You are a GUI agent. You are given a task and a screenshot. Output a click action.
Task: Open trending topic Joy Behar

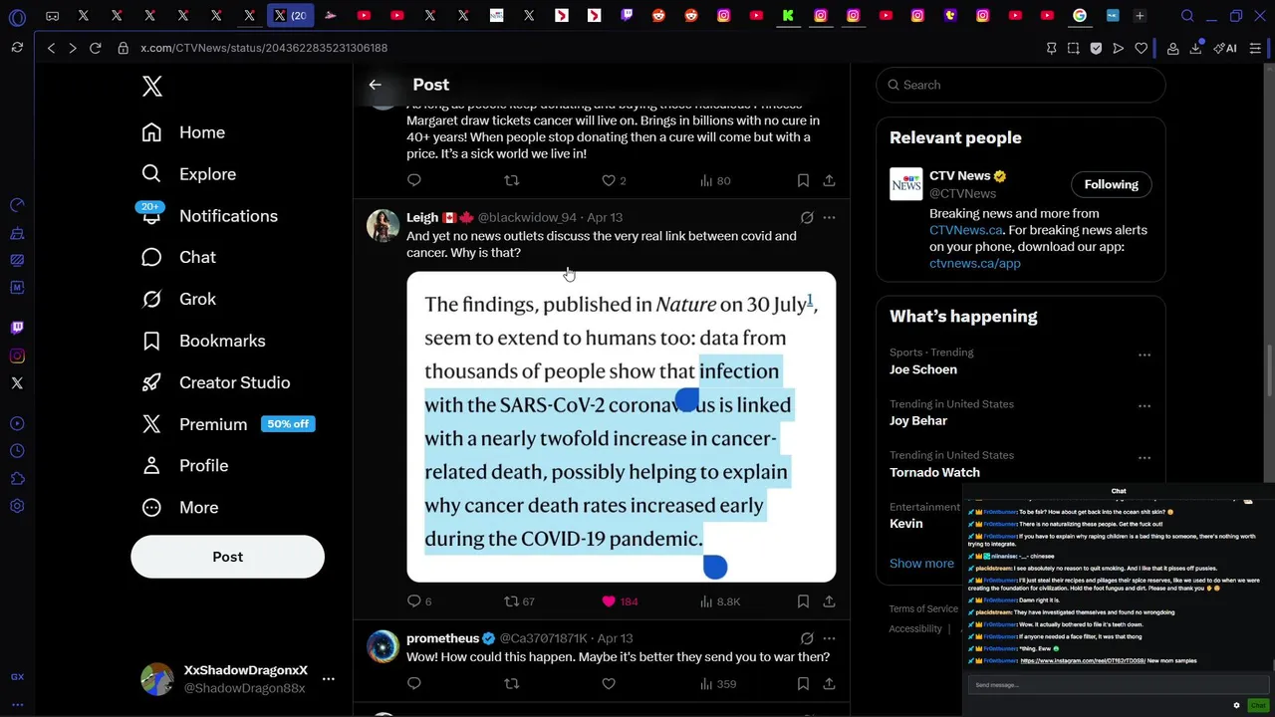coord(918,420)
